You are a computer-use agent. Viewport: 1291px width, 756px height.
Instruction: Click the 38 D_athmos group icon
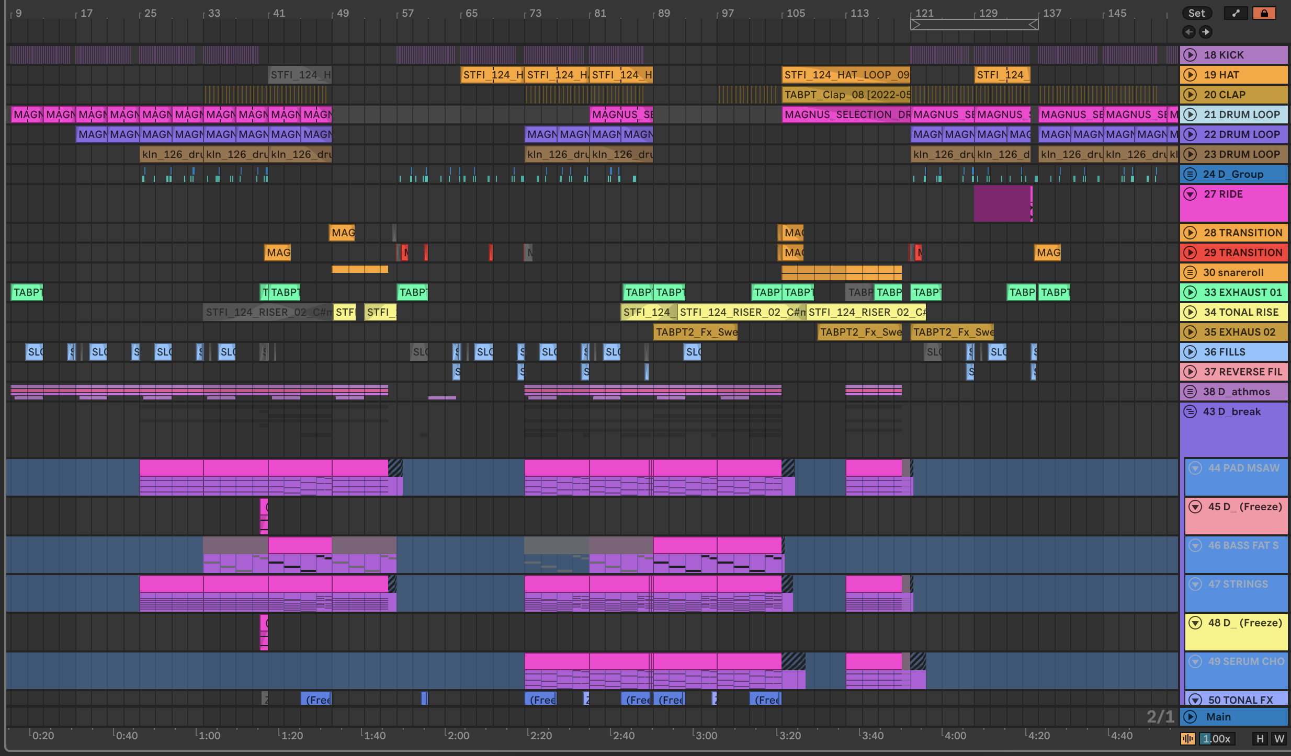pos(1190,392)
